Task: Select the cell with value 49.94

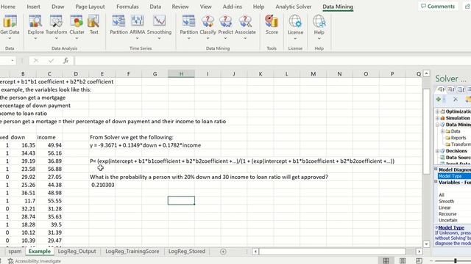Action: [x=49, y=145]
